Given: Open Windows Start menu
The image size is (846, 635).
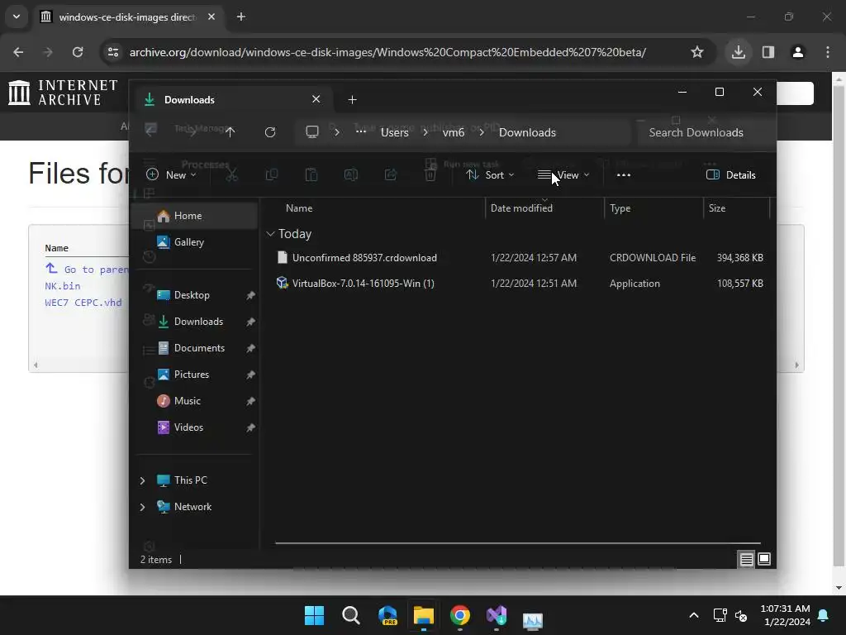Looking at the screenshot, I should click(314, 615).
